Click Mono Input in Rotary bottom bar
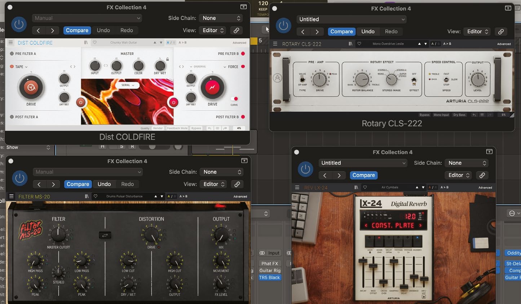 (441, 115)
